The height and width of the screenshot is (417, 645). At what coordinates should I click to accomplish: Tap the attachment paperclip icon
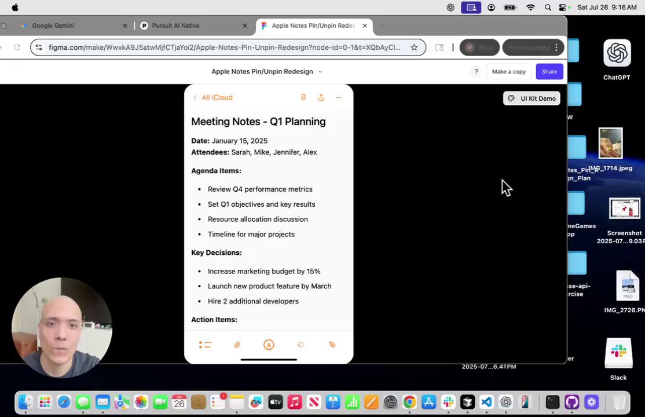tap(237, 345)
